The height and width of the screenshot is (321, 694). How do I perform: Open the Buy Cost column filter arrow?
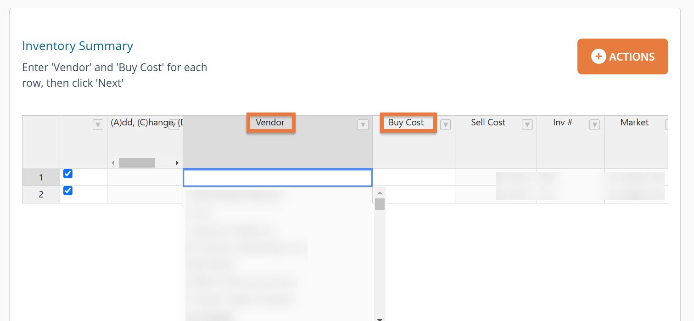click(x=445, y=124)
